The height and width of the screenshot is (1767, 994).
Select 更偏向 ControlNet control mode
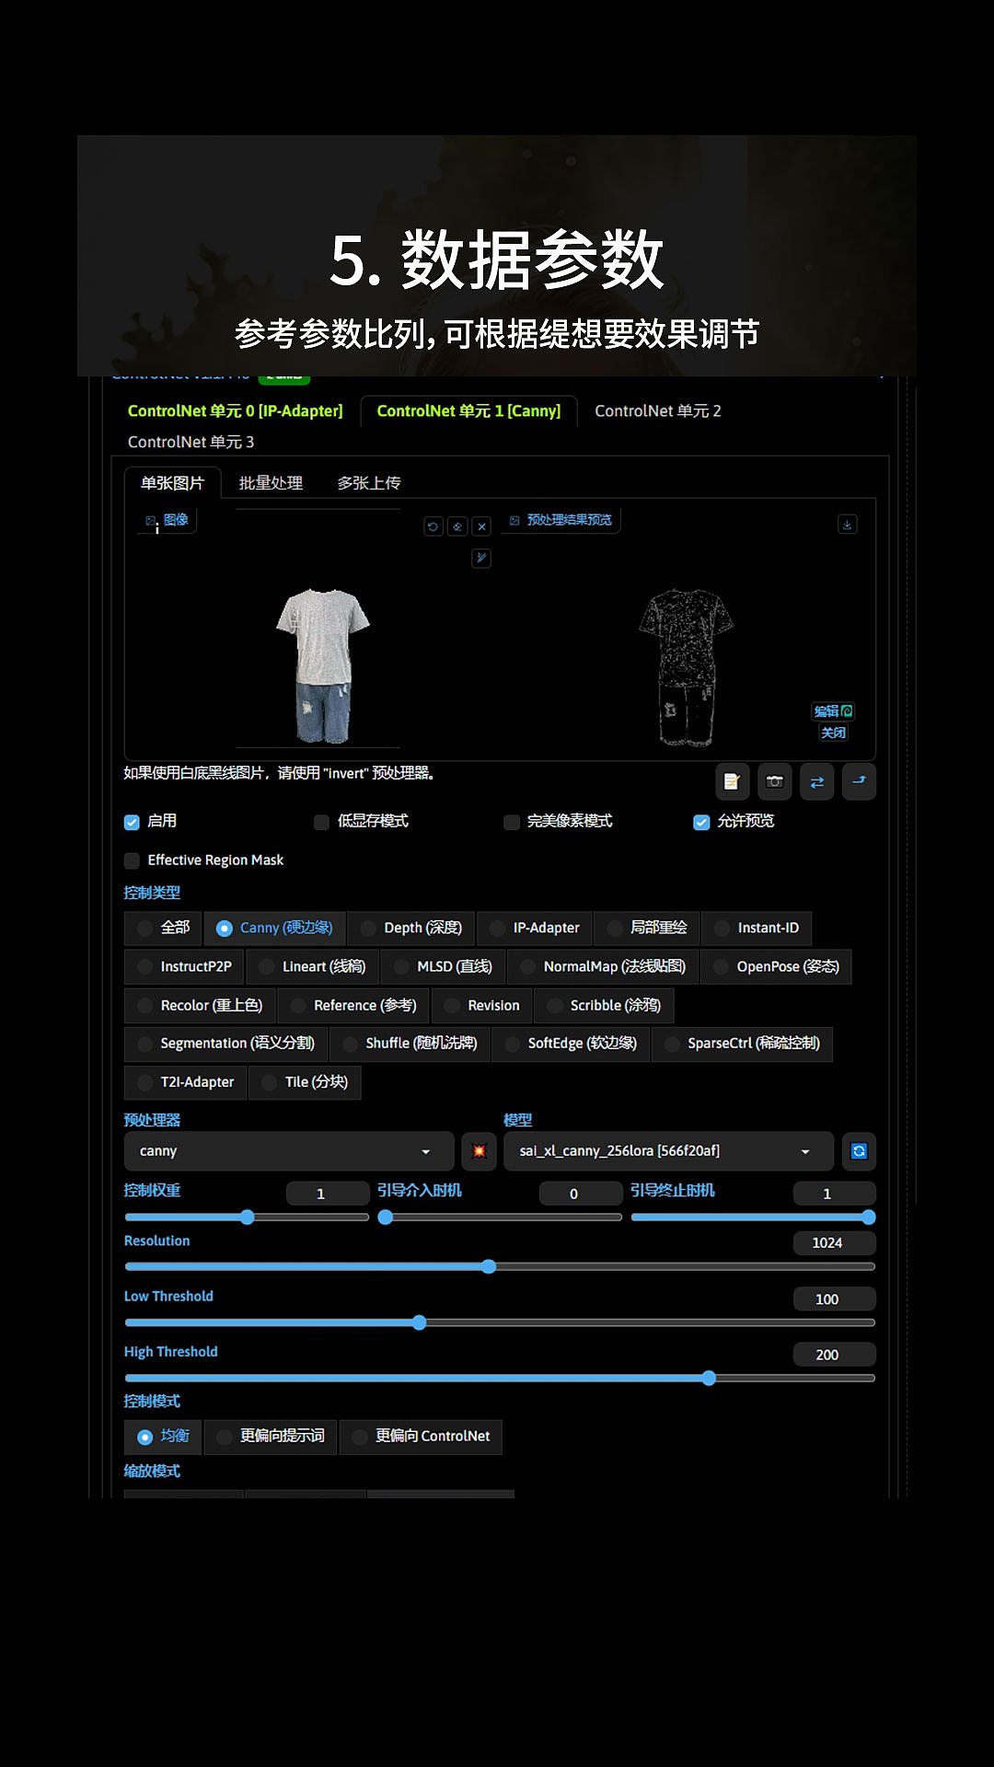(x=422, y=1437)
